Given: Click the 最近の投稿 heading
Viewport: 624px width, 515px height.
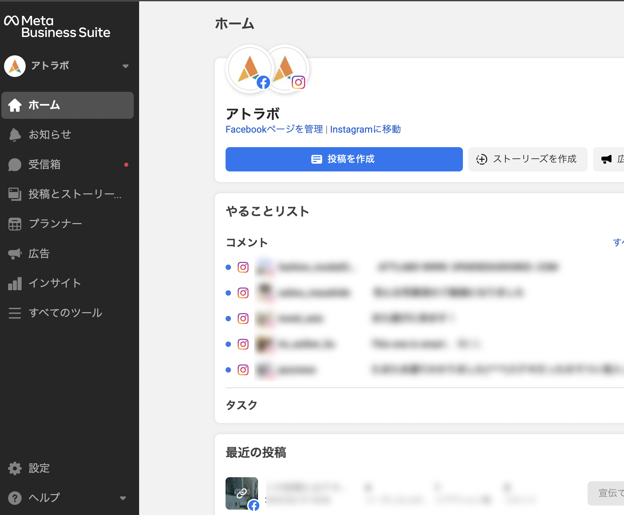Looking at the screenshot, I should click(x=256, y=453).
